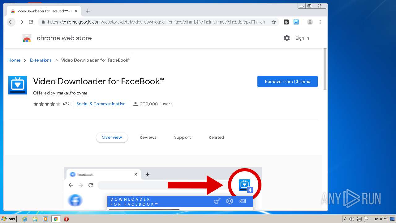Click the padlock site info icon
396x223 pixels.
pyautogui.click(x=43, y=22)
